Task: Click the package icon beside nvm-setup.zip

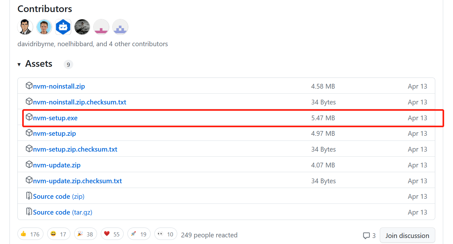Action: coord(29,133)
